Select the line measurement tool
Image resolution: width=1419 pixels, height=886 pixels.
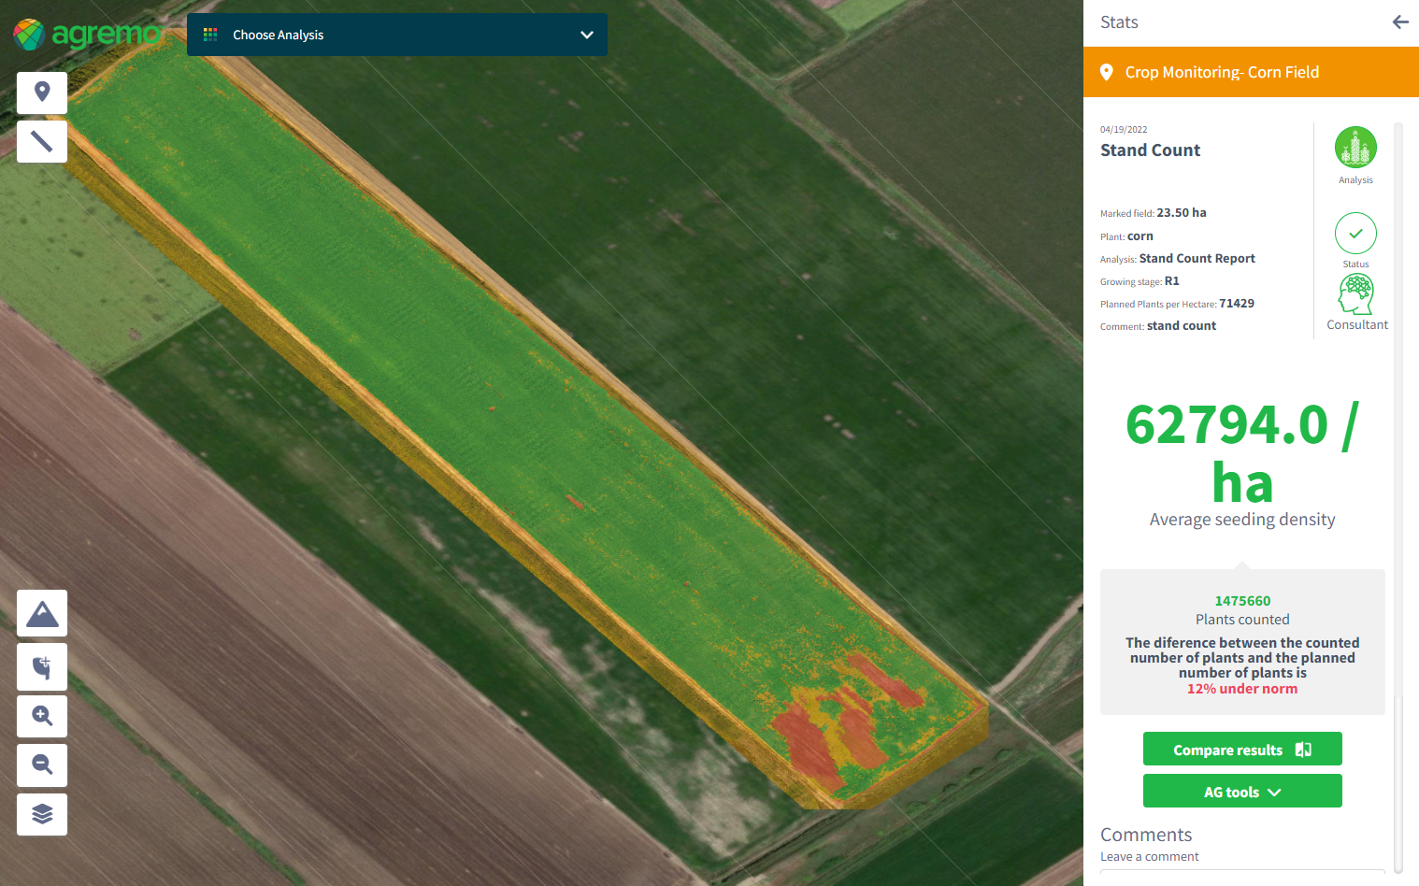click(42, 141)
